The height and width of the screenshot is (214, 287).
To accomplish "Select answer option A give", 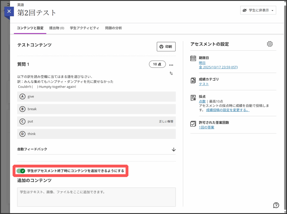I will click(96, 97).
